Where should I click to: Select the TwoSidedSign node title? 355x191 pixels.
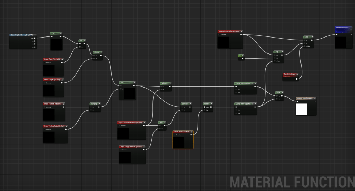point(290,74)
